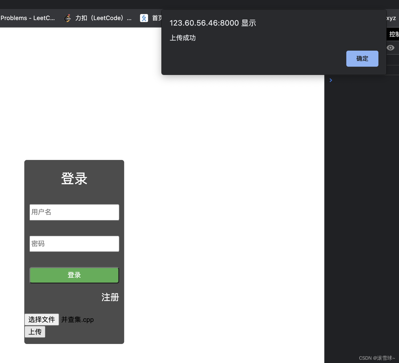Viewport: 399px width, 363px height.
Task: Click the 上传成功 alert message
Action: (x=183, y=38)
